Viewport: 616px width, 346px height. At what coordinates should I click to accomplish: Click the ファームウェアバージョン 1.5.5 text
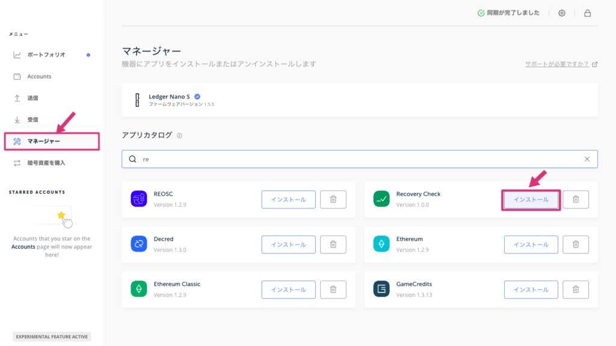[x=181, y=105]
